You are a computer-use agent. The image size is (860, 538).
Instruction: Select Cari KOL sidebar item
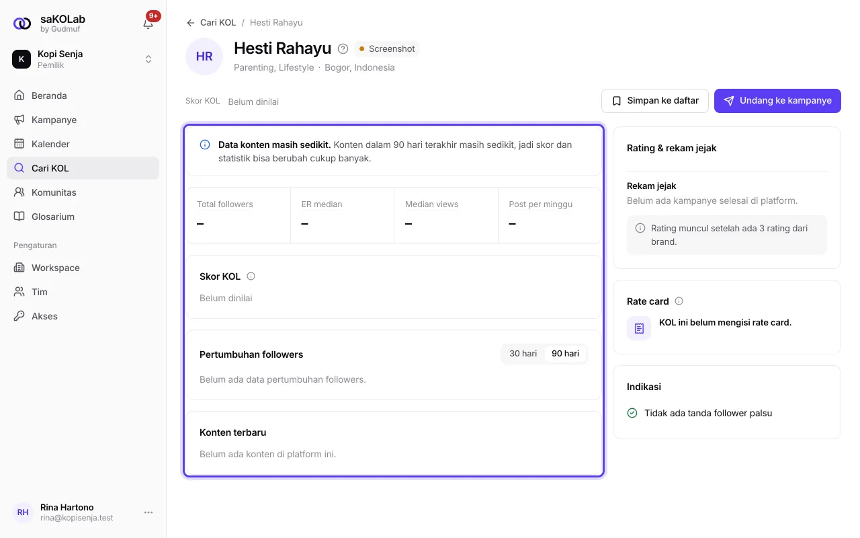[x=83, y=168]
